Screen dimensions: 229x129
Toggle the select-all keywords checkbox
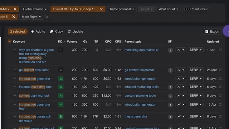click(10, 42)
